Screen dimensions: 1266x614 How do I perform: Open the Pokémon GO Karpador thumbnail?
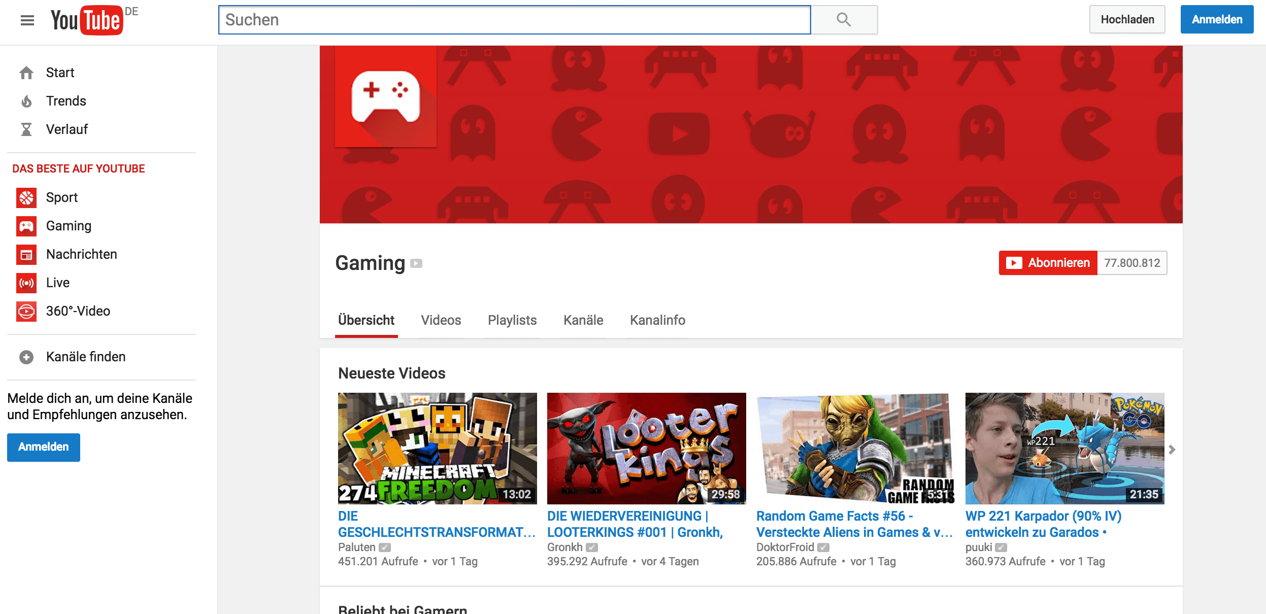click(1065, 449)
